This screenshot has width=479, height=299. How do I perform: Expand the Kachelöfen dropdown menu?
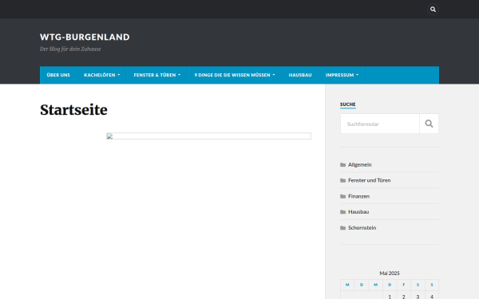click(101, 75)
